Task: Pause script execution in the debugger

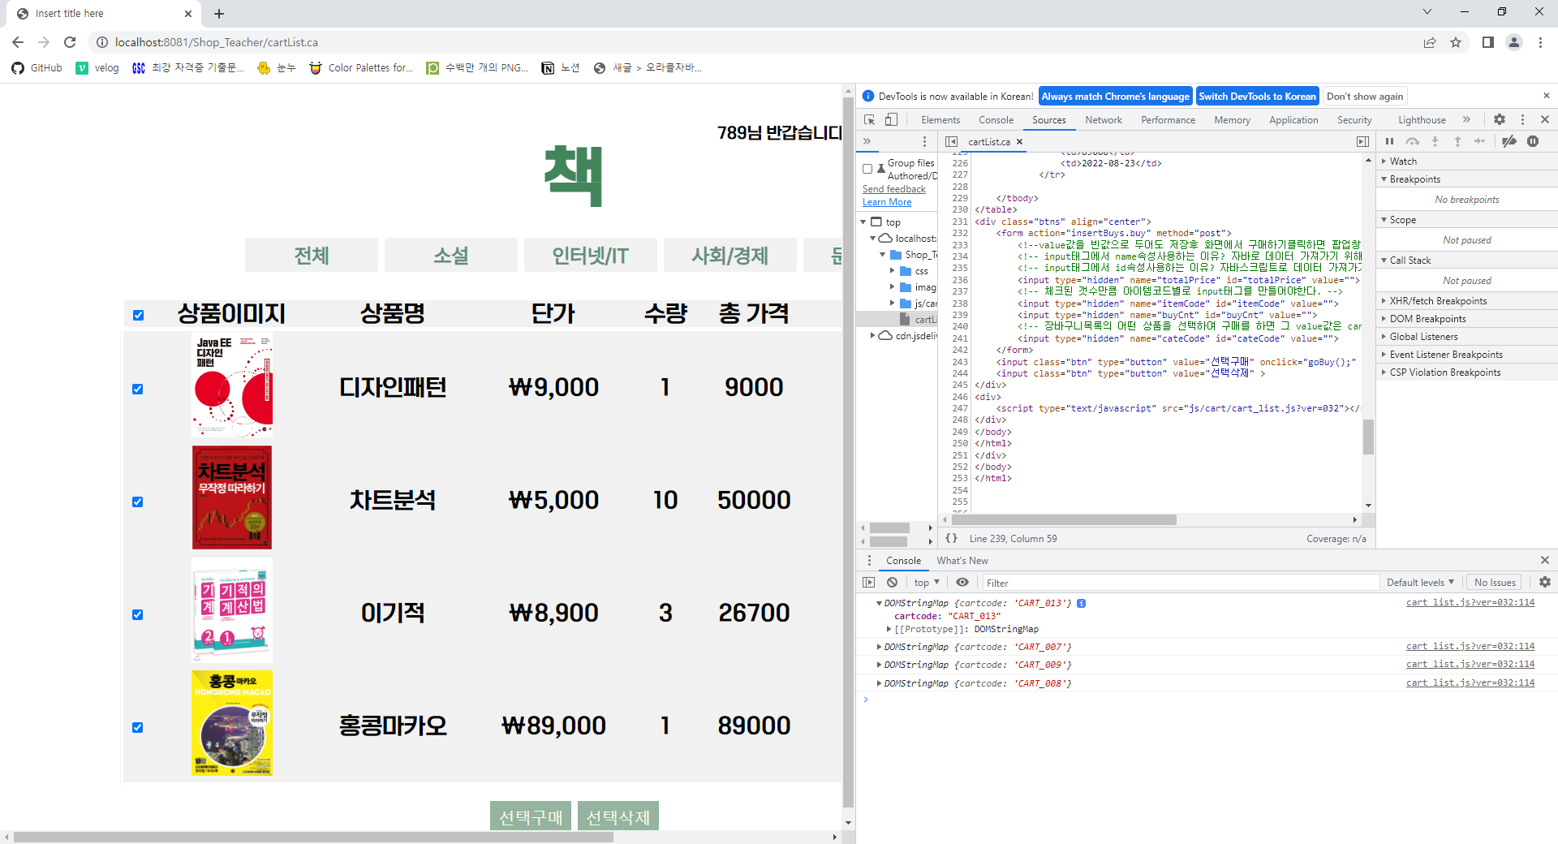Action: point(1389,141)
